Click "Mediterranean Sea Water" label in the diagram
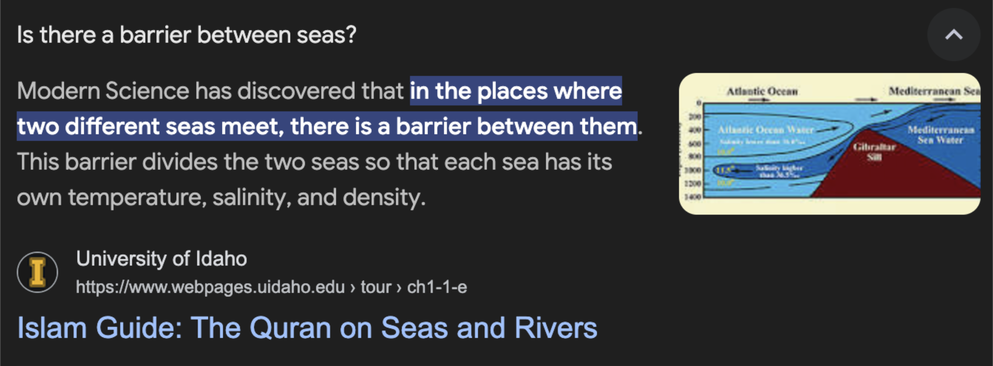 pos(940,134)
